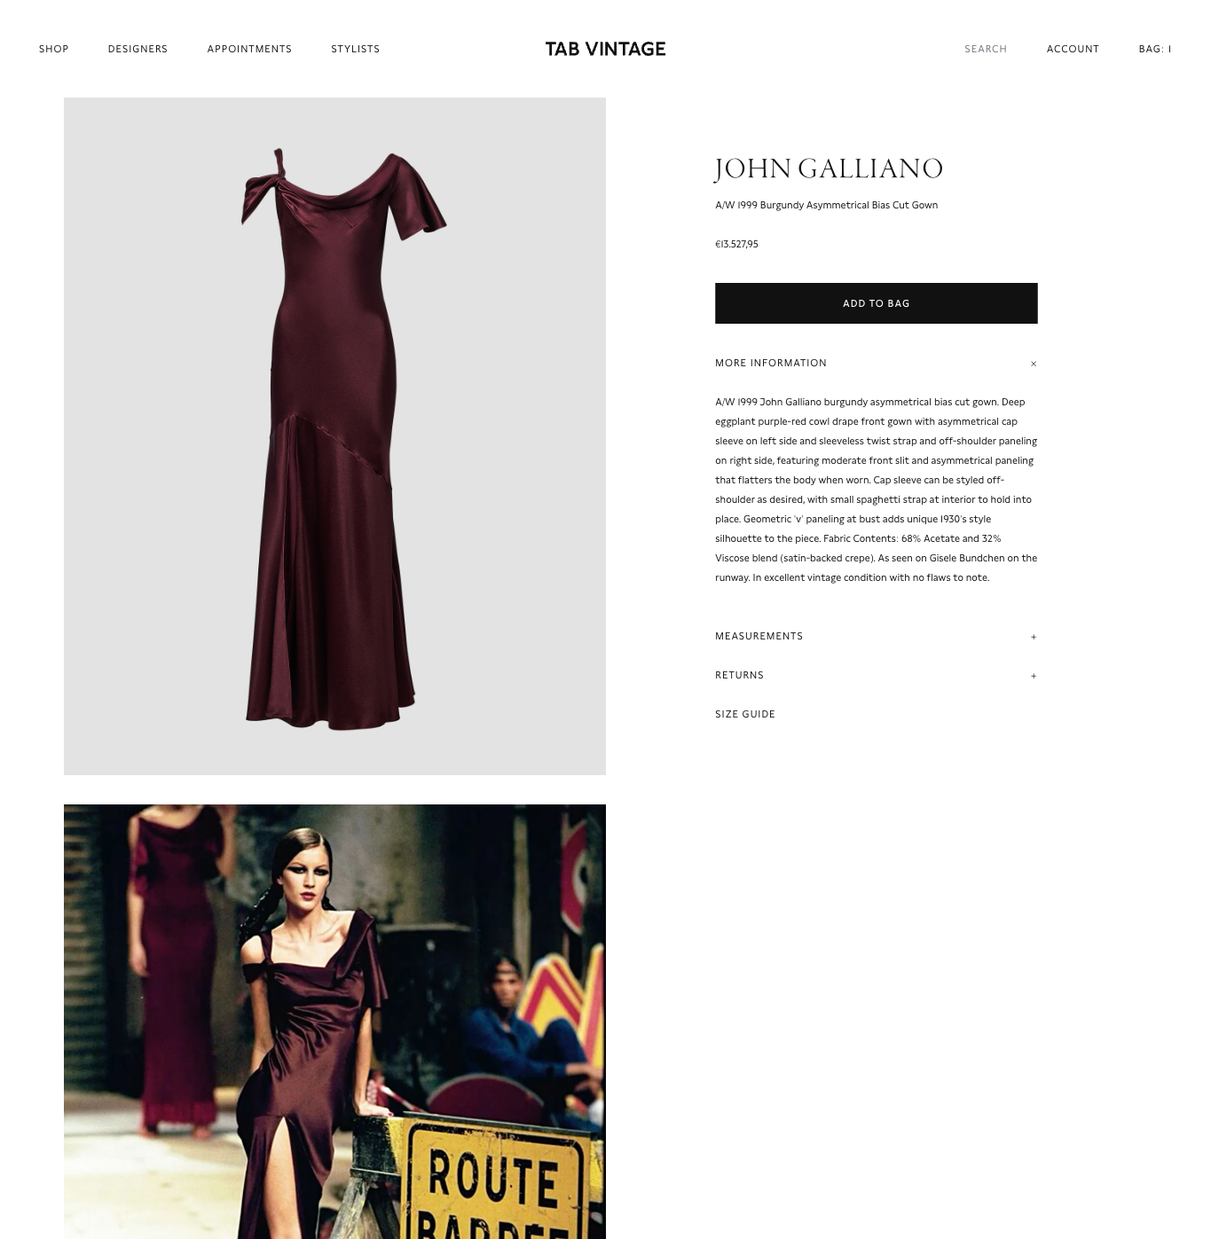Click into the Search field

pyautogui.click(x=986, y=49)
